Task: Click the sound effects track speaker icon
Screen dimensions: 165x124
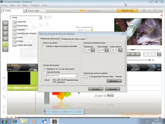Action: (4, 106)
